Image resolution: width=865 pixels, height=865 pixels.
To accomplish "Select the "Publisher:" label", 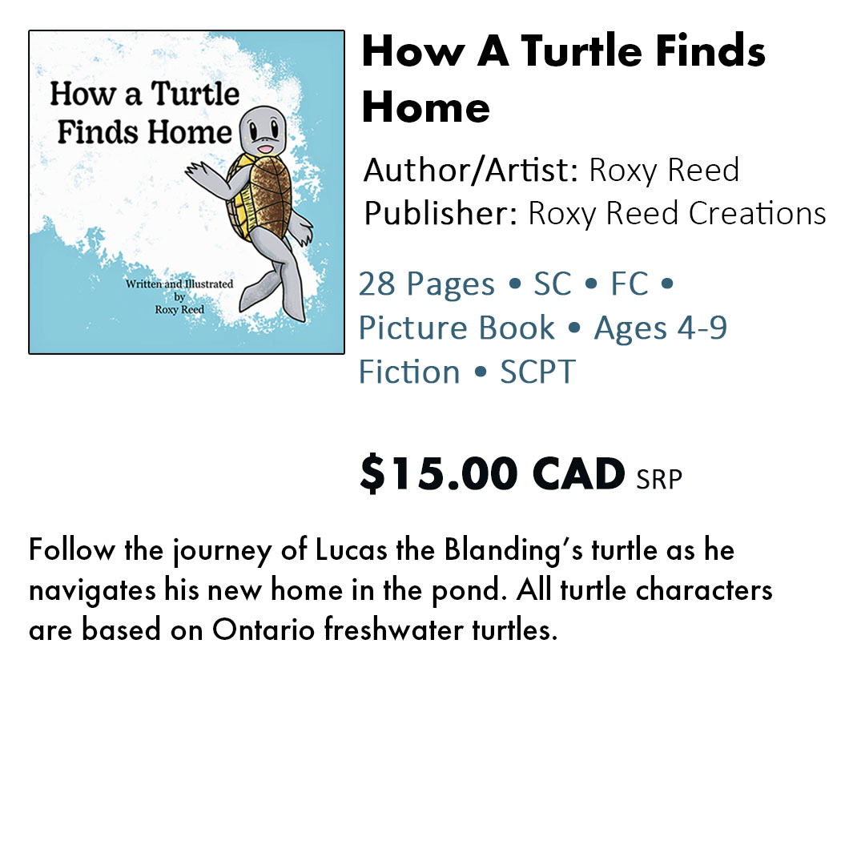I will [441, 214].
